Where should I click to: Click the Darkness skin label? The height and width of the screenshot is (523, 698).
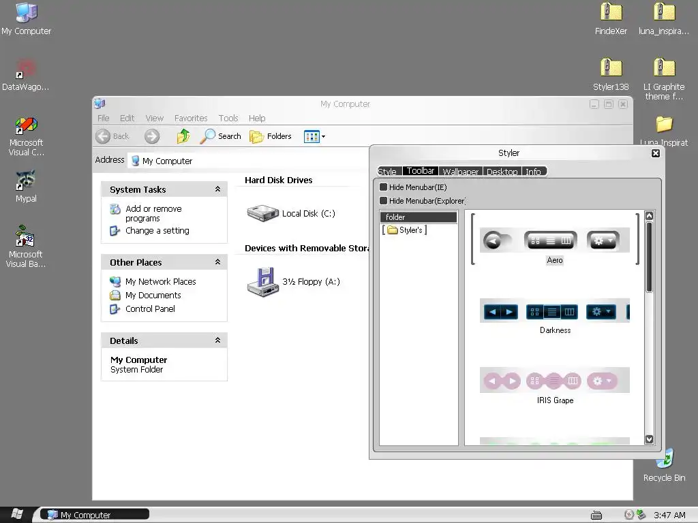(x=555, y=330)
